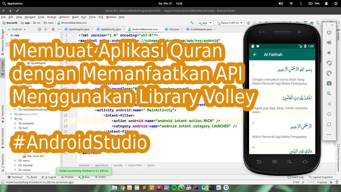
Task: Open the Terminal tool window
Action: pos(15,177)
